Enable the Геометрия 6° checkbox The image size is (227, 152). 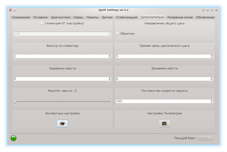(x=42, y=23)
